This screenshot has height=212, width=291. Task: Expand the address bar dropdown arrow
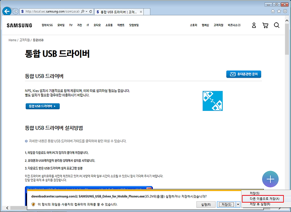[x=86, y=11]
